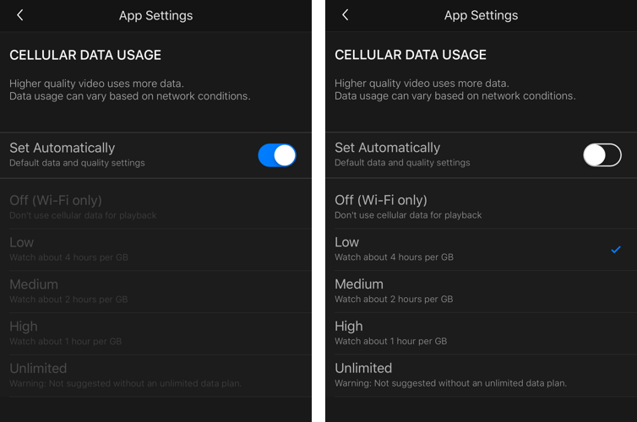
Task: Click the blue checkmark beside Low
Action: coord(616,249)
